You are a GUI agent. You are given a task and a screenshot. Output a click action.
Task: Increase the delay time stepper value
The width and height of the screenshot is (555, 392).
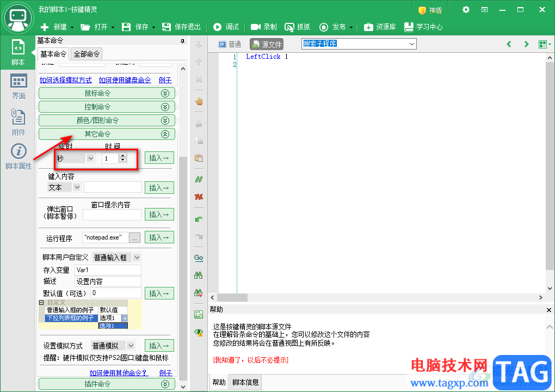coord(122,156)
